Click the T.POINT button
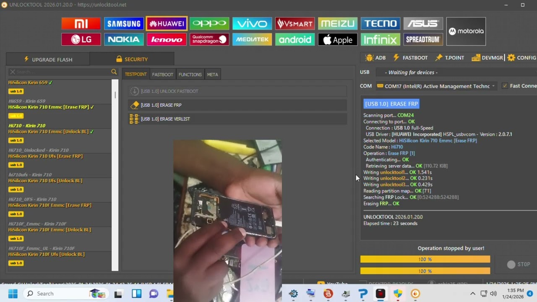This screenshot has width=537, height=302. tap(449, 58)
